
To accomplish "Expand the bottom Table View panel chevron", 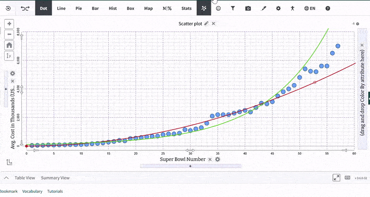I will tap(6, 178).
